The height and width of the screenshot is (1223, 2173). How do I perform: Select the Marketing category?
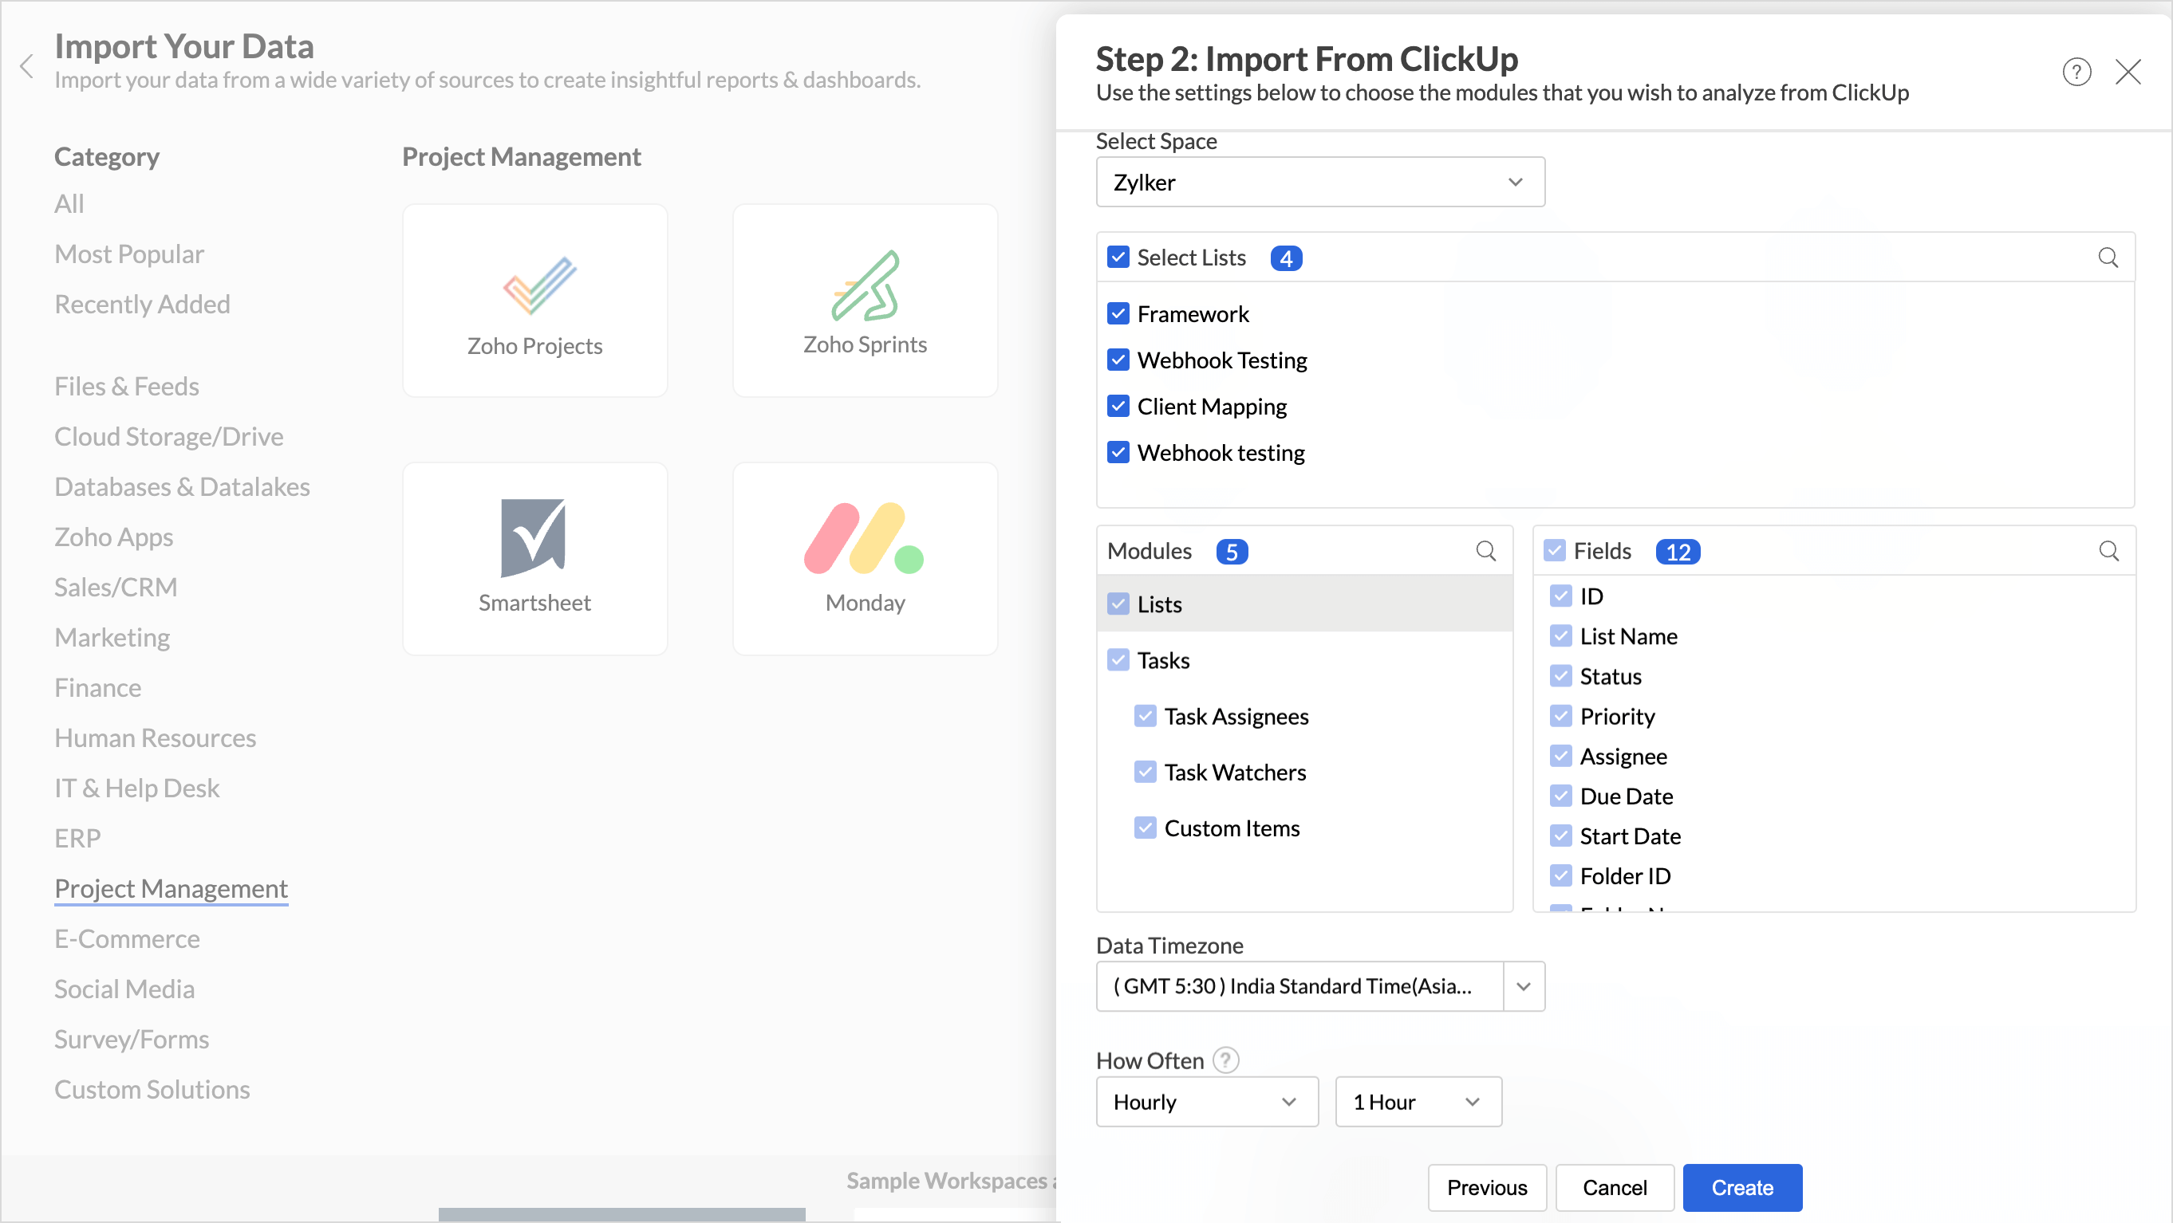(112, 637)
